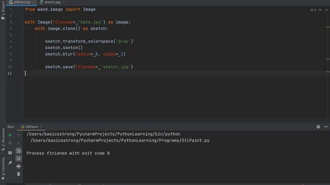Click 'sketch.jpg' in the save call
The height and width of the screenshot is (185, 330).
115,67
